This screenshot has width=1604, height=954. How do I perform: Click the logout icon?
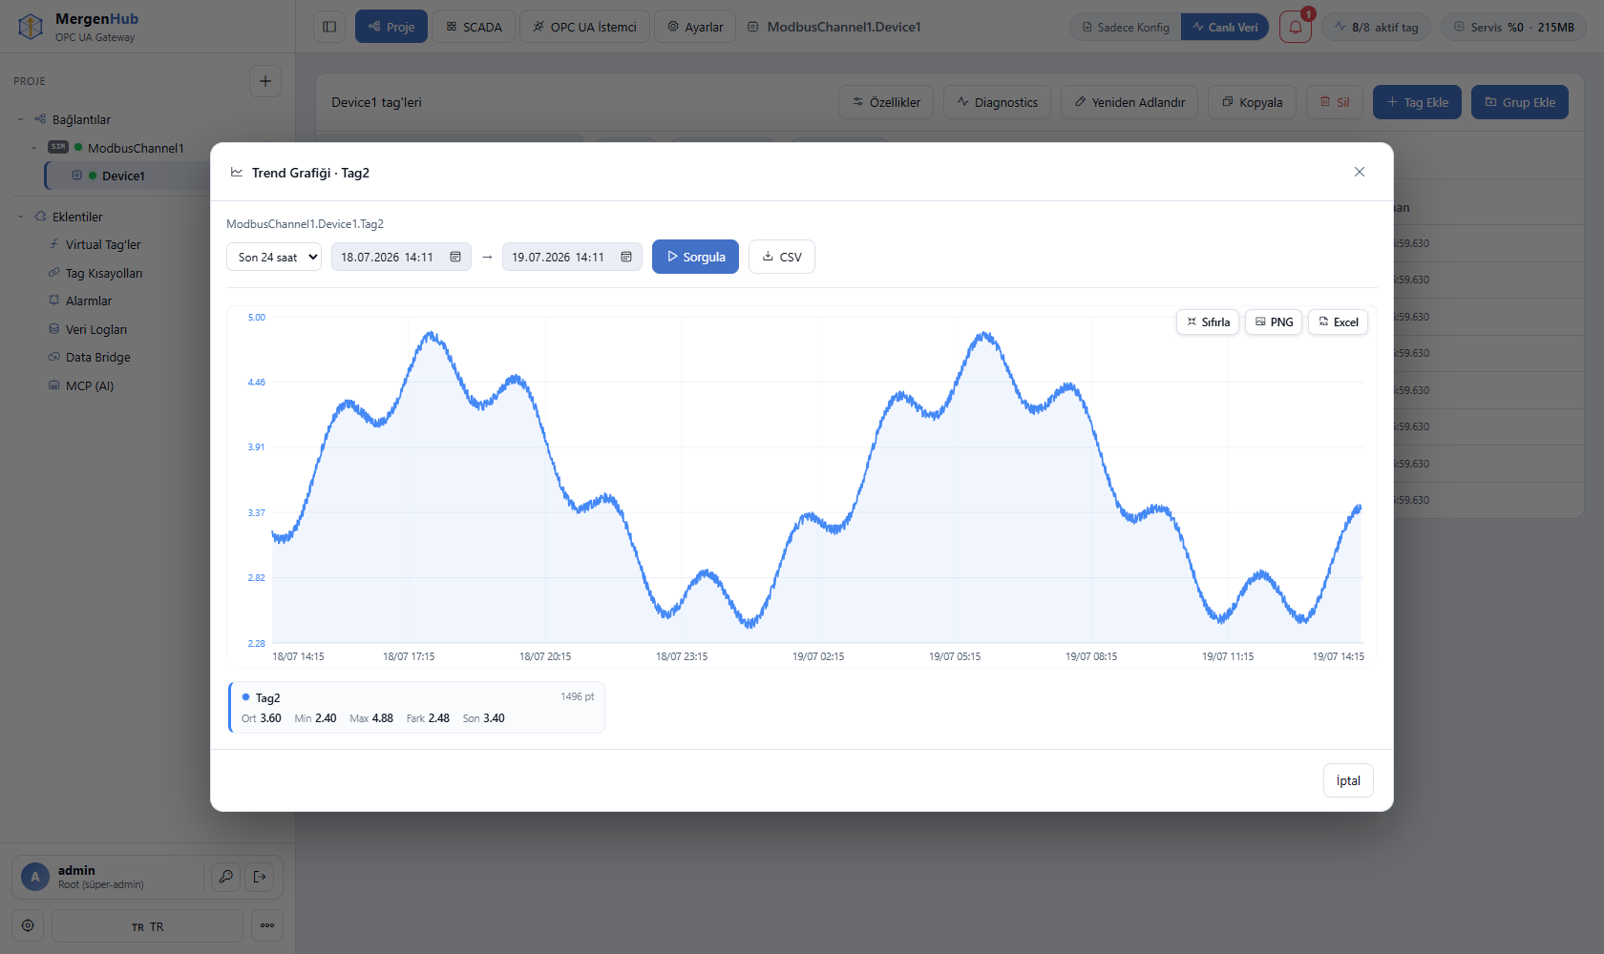click(x=260, y=877)
